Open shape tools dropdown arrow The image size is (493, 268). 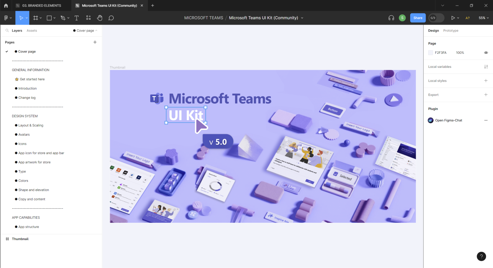[x=55, y=18]
